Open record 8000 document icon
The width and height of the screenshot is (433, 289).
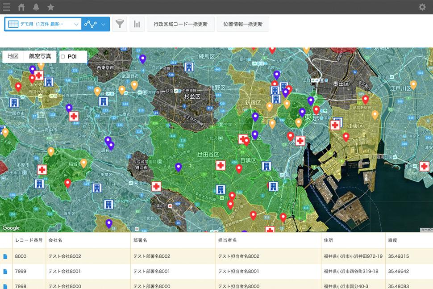pos(6,256)
